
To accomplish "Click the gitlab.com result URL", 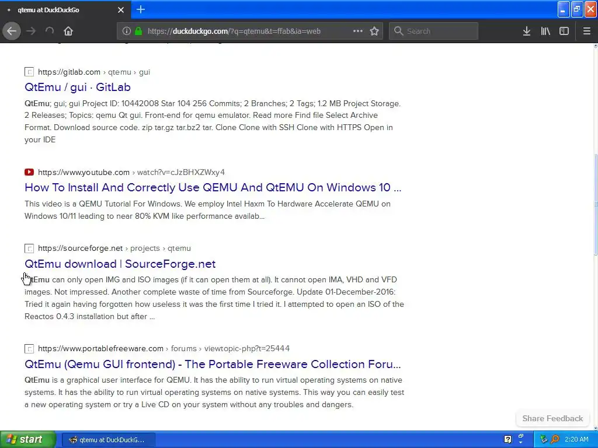I will pos(94,72).
